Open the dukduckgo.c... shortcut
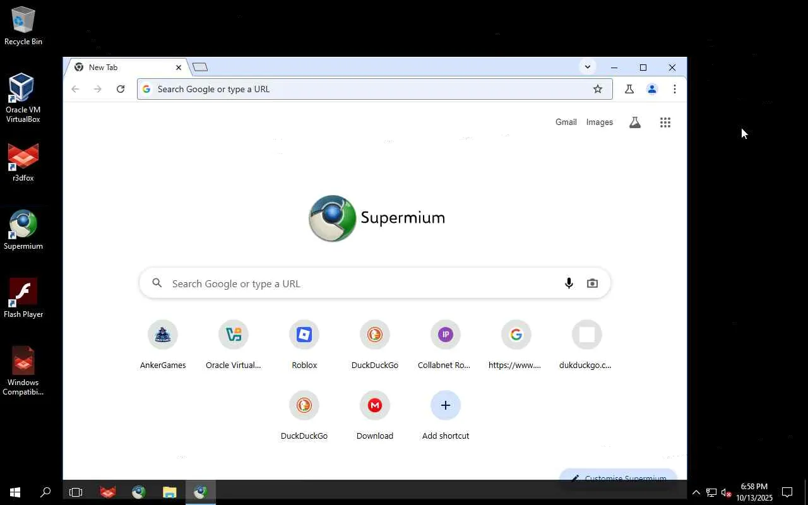Viewport: 808px width, 505px height. (x=587, y=345)
